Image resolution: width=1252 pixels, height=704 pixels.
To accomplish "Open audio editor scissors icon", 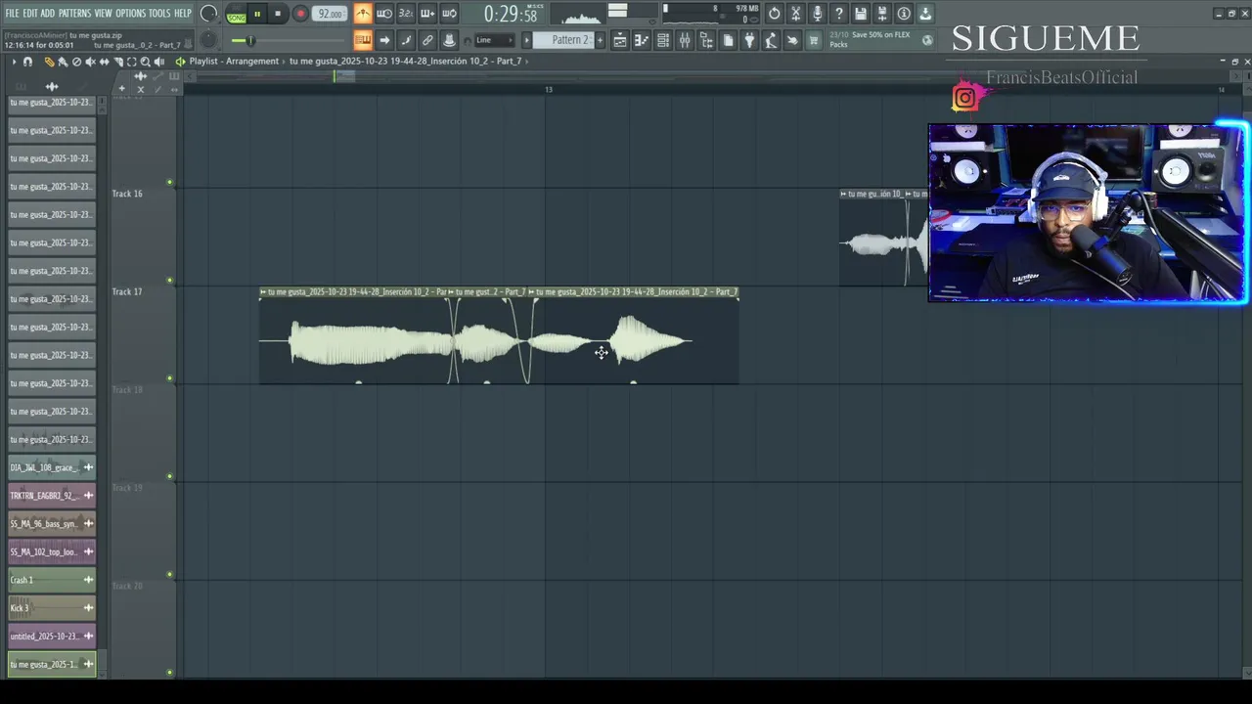I will coord(796,14).
